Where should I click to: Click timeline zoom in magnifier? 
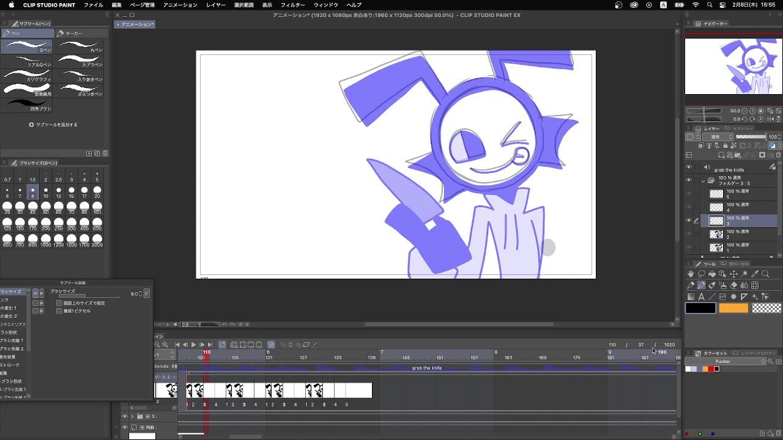click(165, 345)
